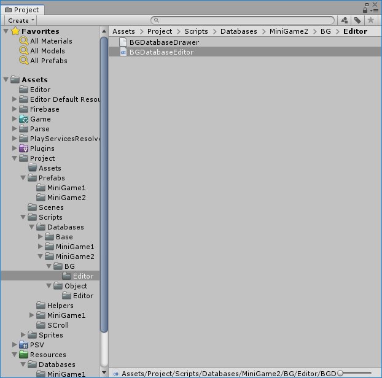The width and height of the screenshot is (382, 378).
Task: Click the Save search star icon
Action: [x=371, y=20]
